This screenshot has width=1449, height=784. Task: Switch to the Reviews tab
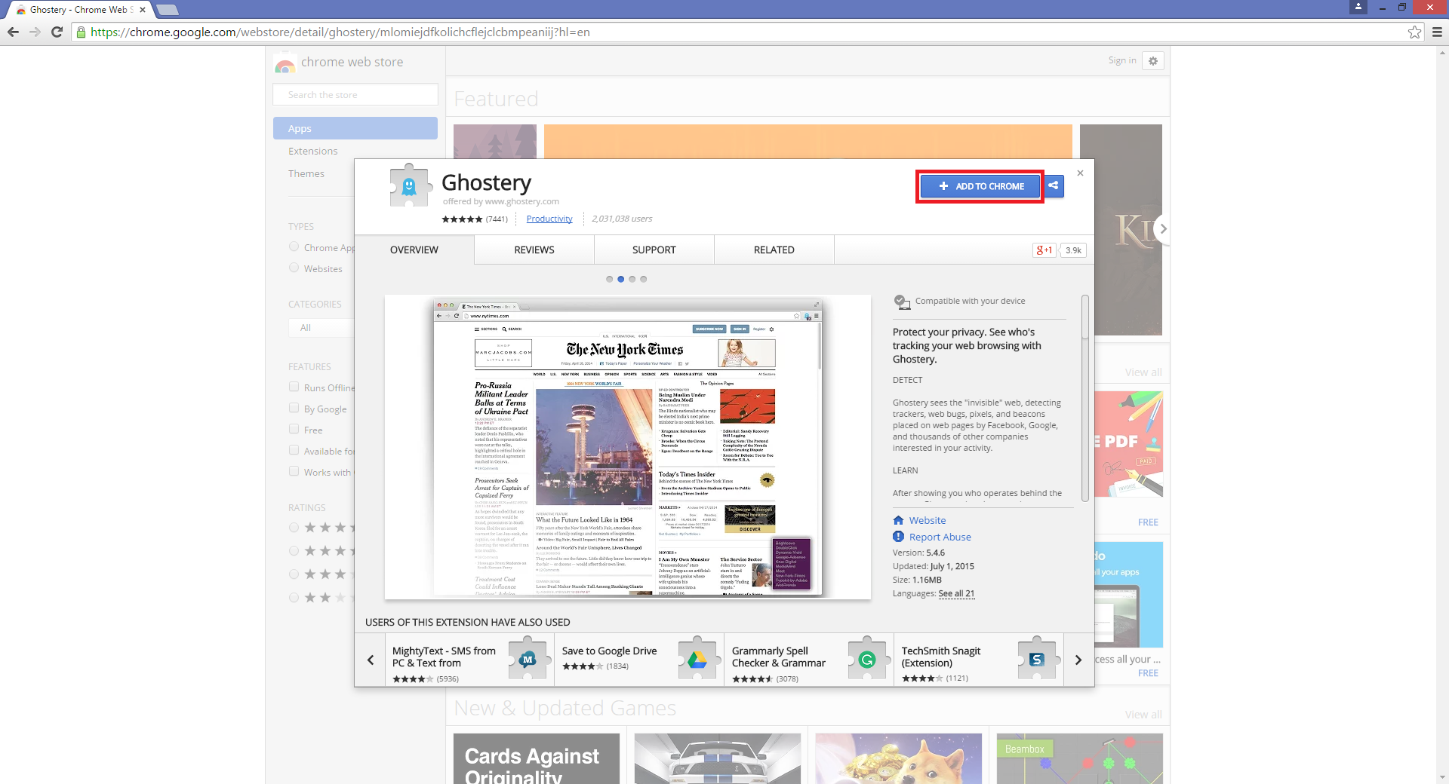[534, 250]
